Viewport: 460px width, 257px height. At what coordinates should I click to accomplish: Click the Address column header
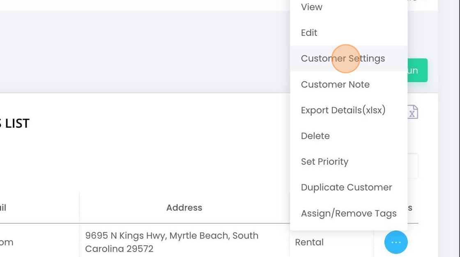(x=184, y=208)
